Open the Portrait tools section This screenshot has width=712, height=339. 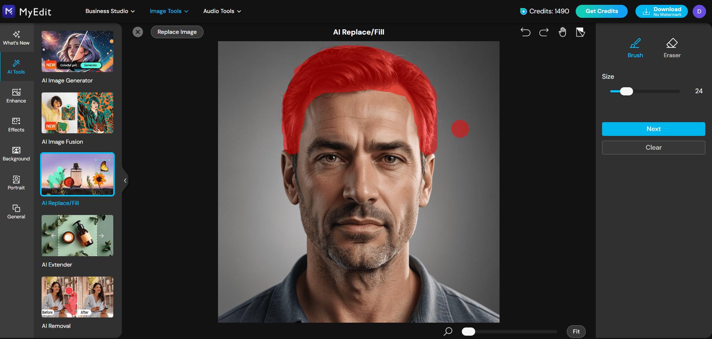[x=16, y=183]
